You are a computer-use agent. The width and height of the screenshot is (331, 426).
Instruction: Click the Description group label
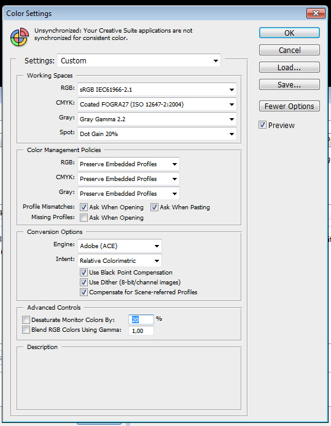pos(42,347)
